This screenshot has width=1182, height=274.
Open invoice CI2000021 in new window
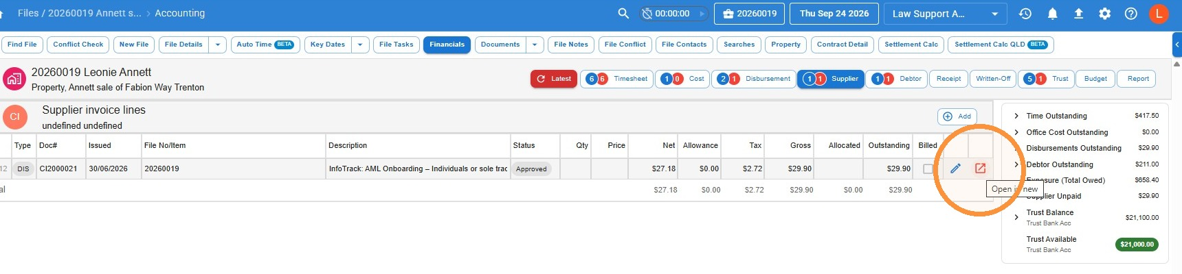tap(980, 169)
